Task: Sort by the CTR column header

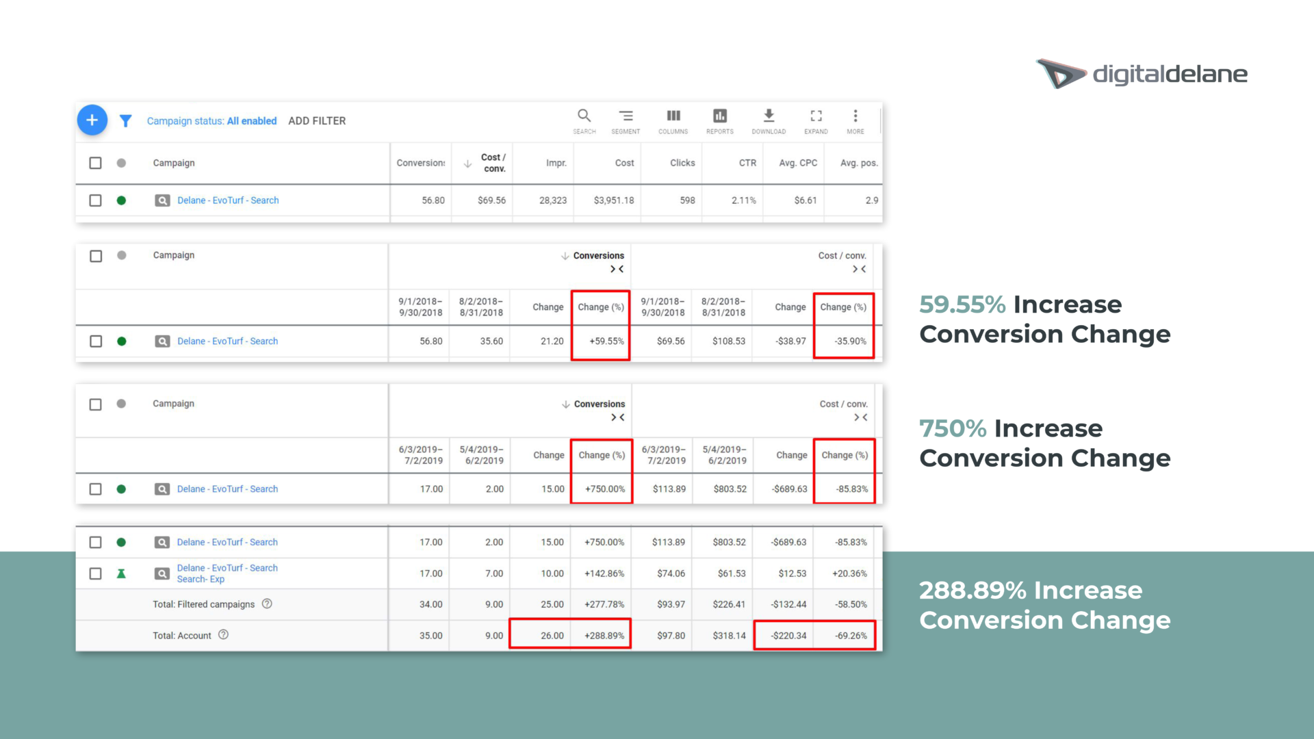Action: (x=747, y=163)
